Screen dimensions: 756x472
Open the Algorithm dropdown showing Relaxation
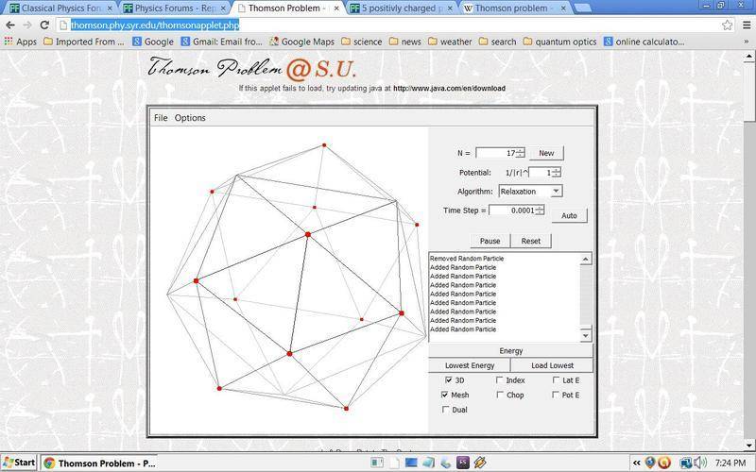click(556, 192)
